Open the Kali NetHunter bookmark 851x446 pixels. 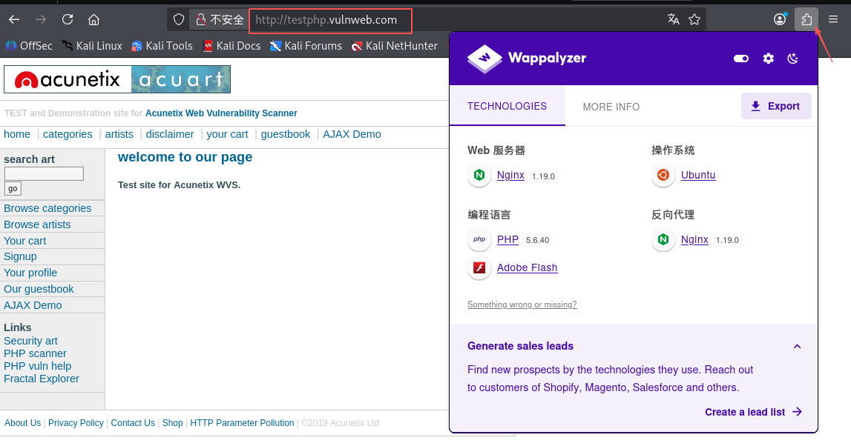tap(395, 46)
